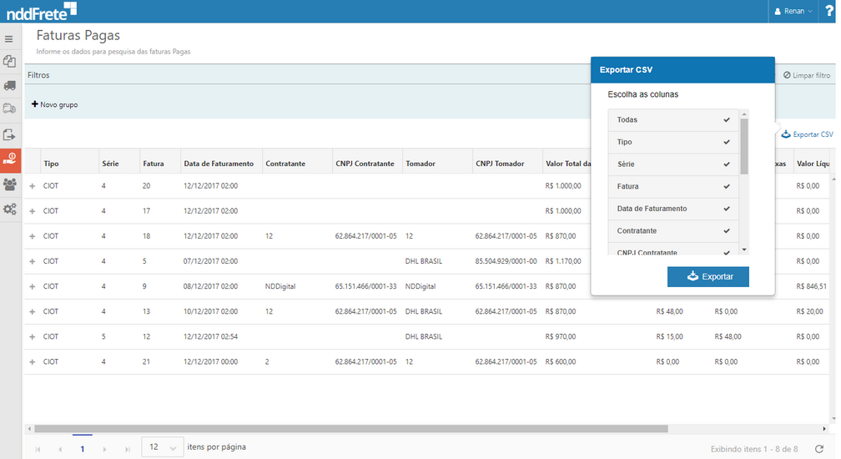Click the horizontal scrollbar under the table

tap(350, 429)
